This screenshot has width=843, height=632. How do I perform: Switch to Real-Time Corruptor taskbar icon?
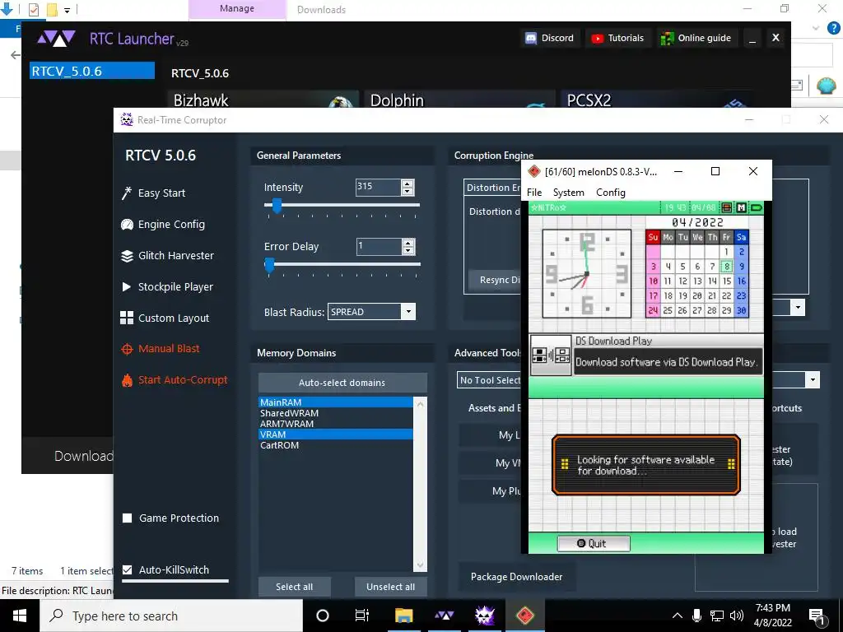tap(484, 616)
